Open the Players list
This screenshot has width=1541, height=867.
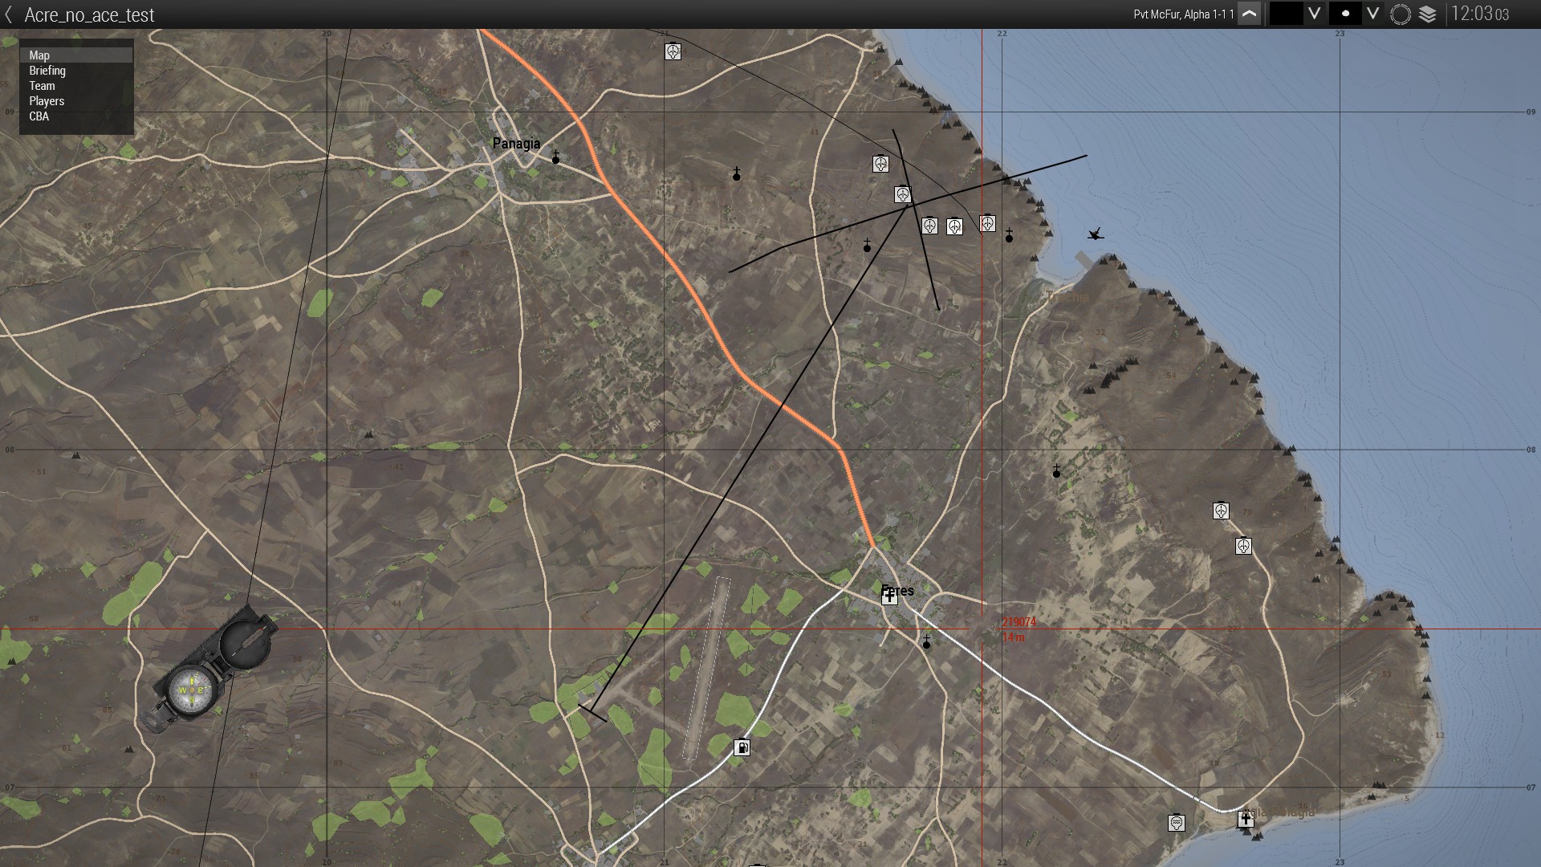click(x=46, y=101)
